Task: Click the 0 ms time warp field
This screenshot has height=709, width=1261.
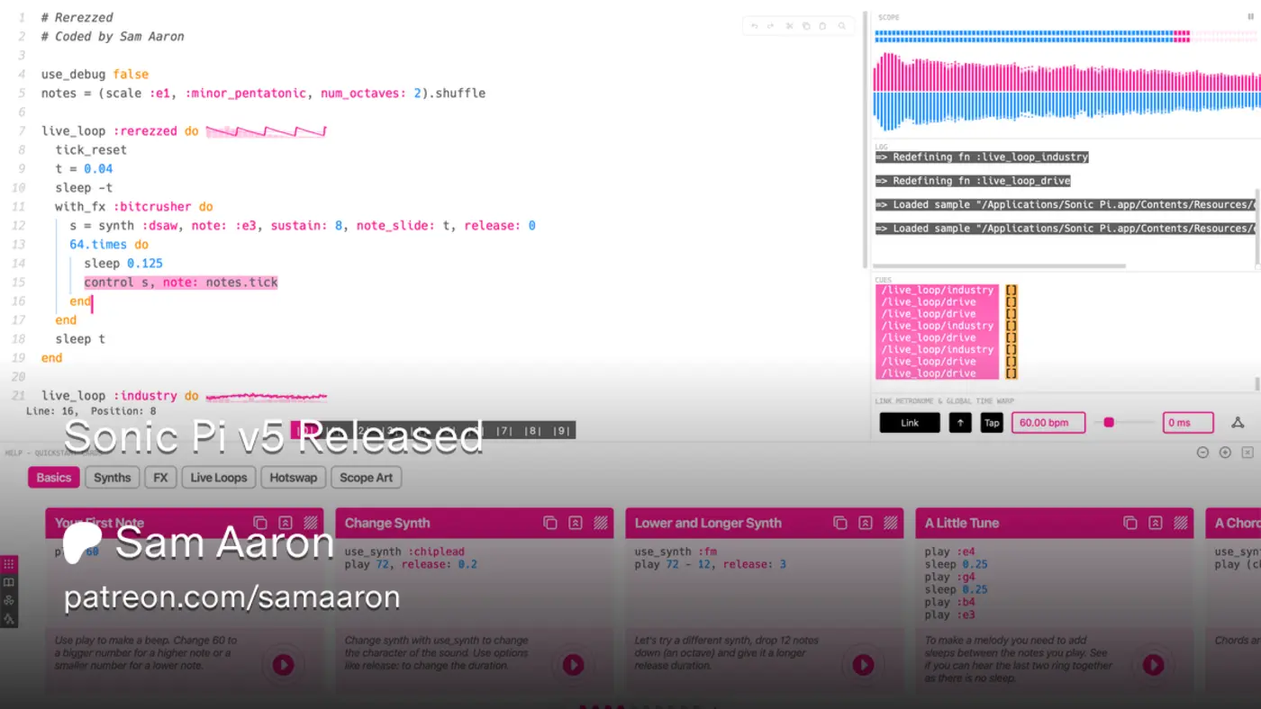Action: pos(1188,423)
